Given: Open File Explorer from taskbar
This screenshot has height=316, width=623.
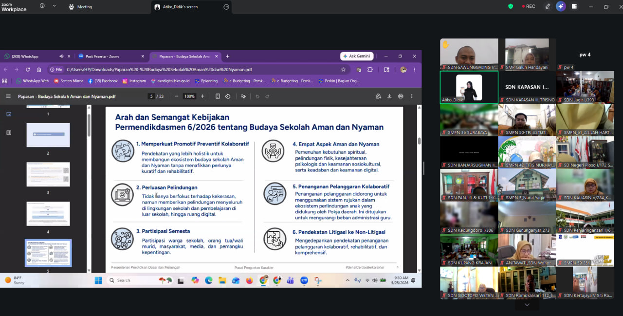Looking at the screenshot, I should click(x=222, y=280).
